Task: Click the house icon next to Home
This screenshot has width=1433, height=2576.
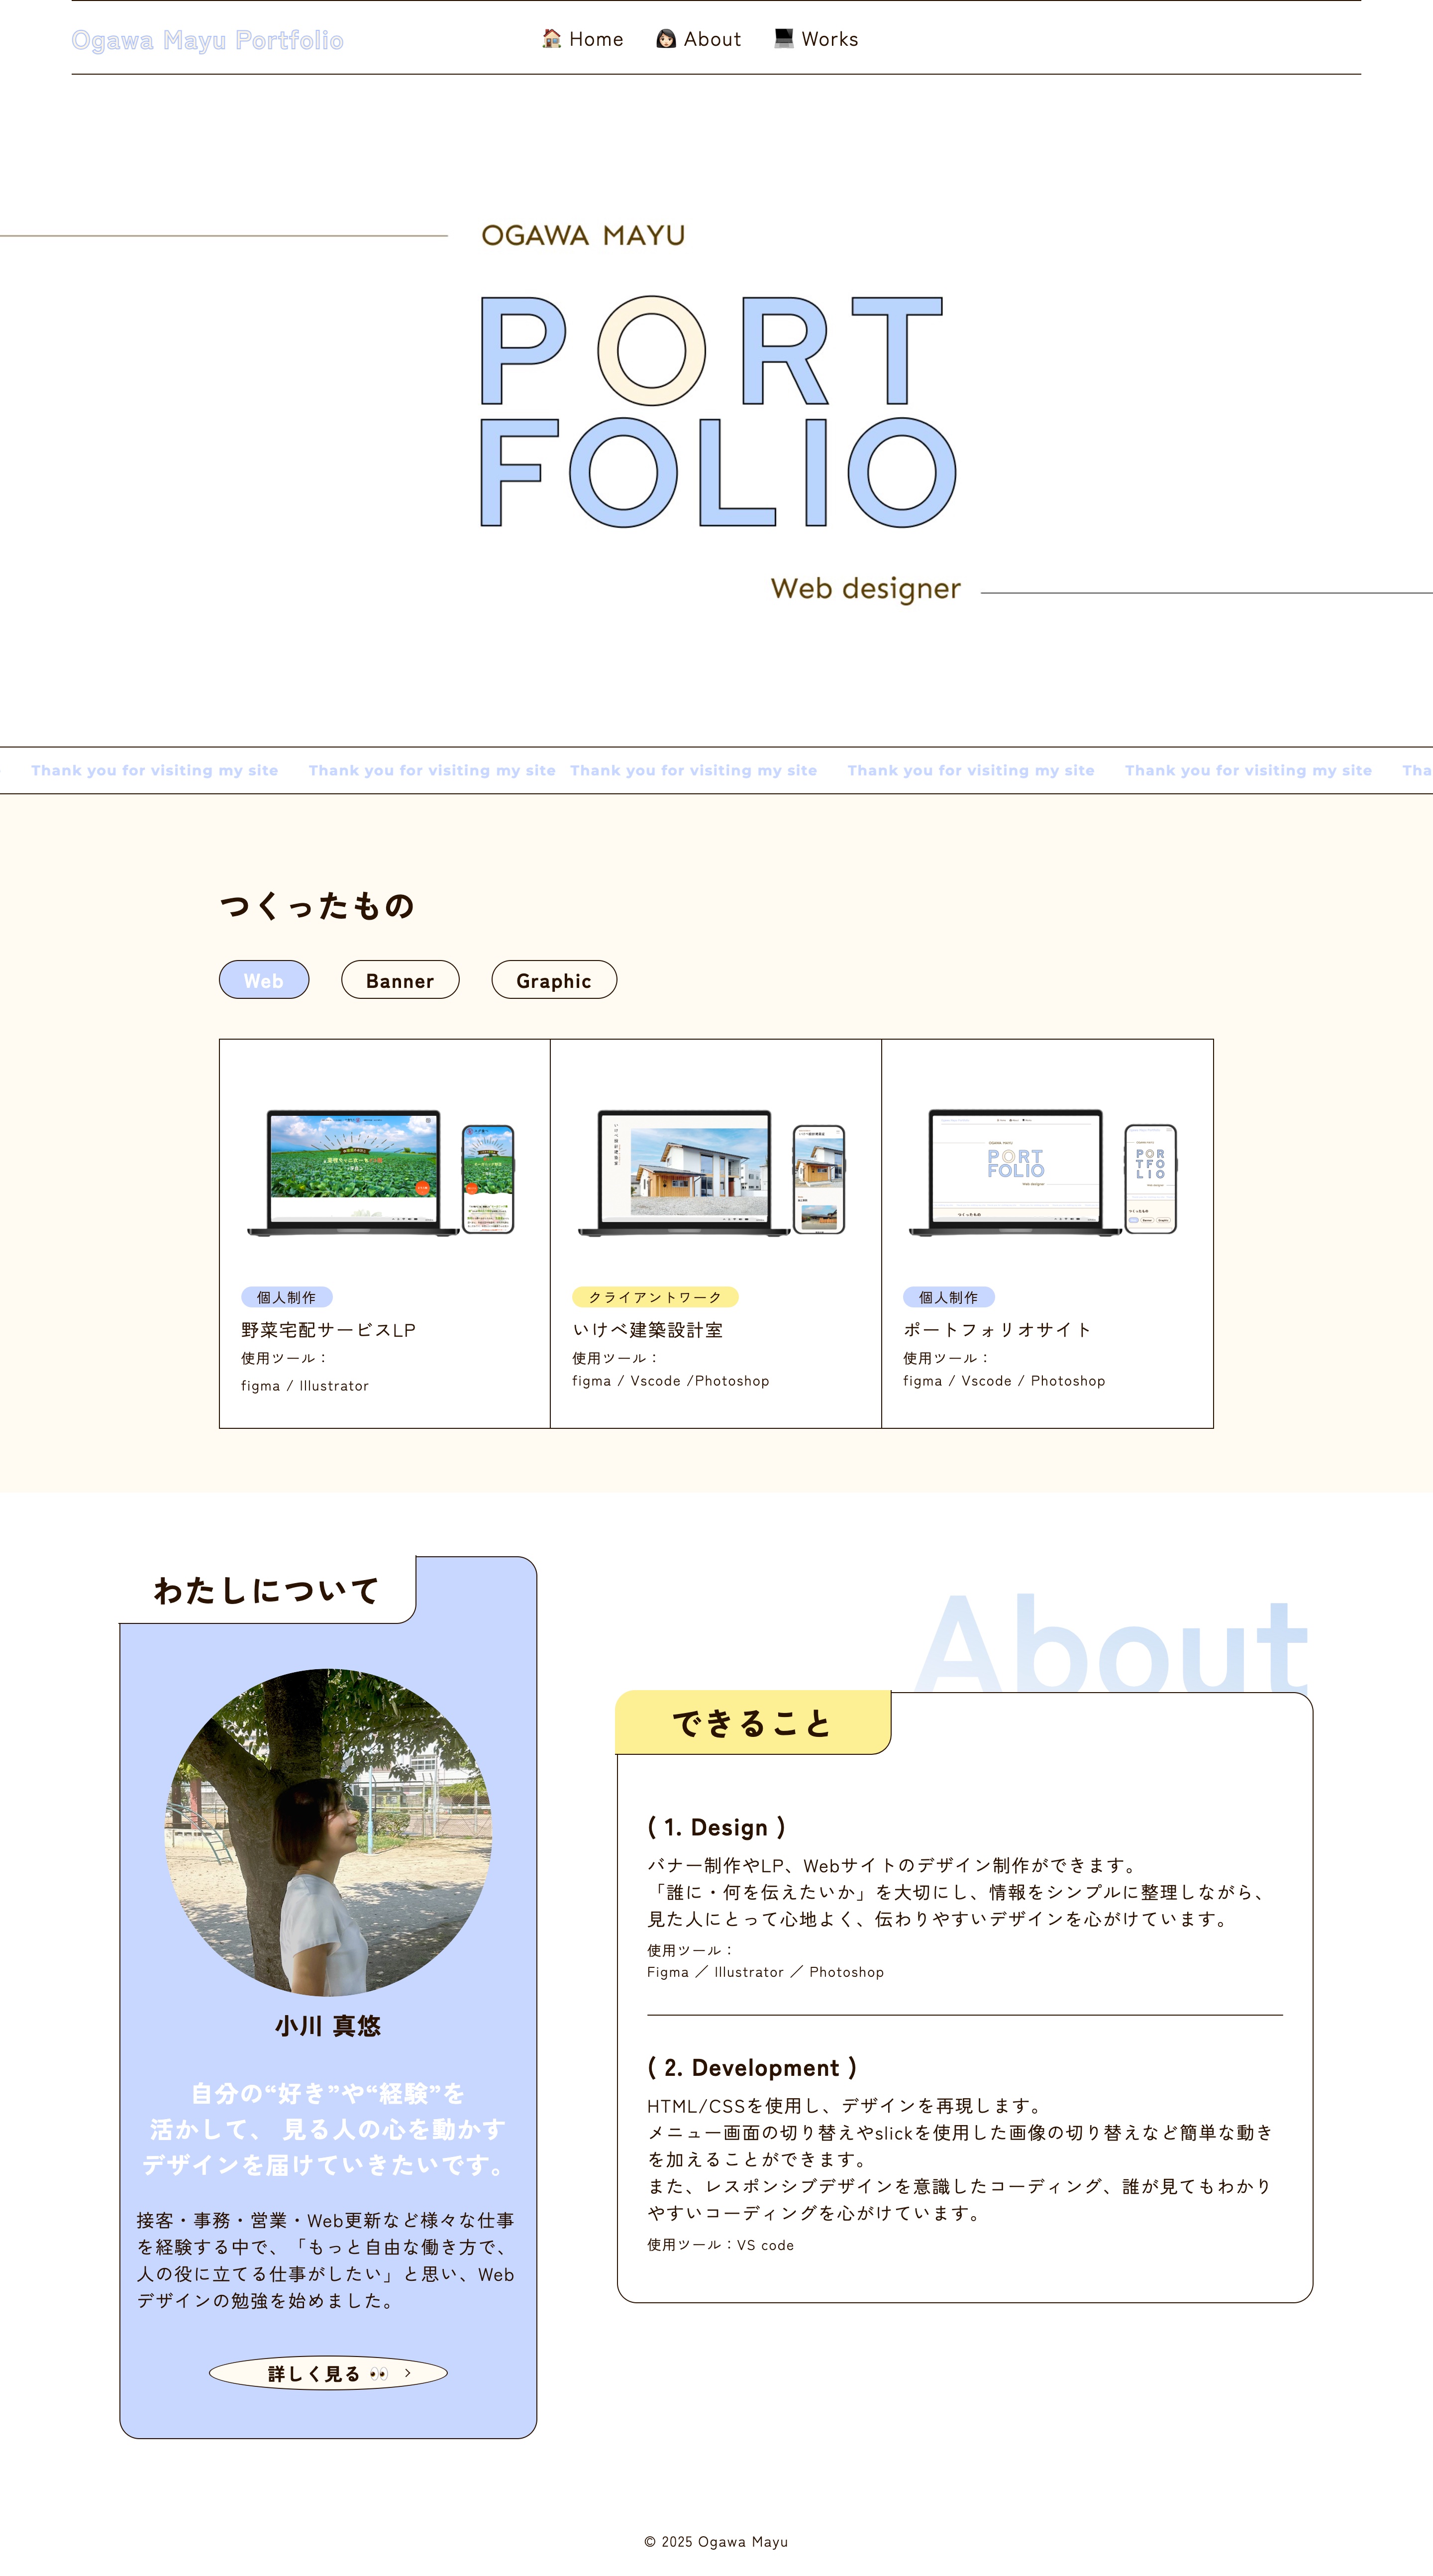Action: [x=551, y=39]
